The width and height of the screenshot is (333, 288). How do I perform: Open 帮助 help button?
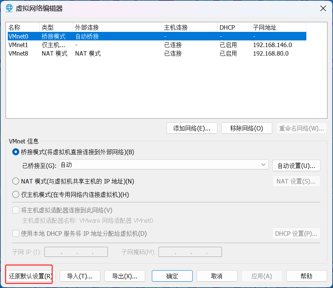click(x=306, y=276)
